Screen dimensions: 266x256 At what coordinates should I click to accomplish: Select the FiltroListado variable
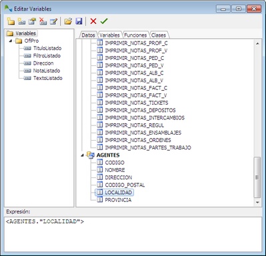point(47,56)
